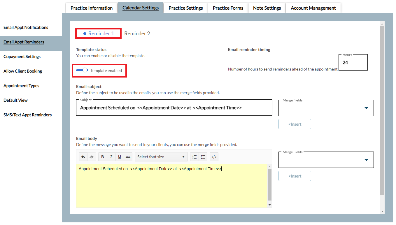Image resolution: width=396 pixels, height=225 pixels.
Task: Apply strikethrough formatting in email body
Action: pyautogui.click(x=128, y=157)
